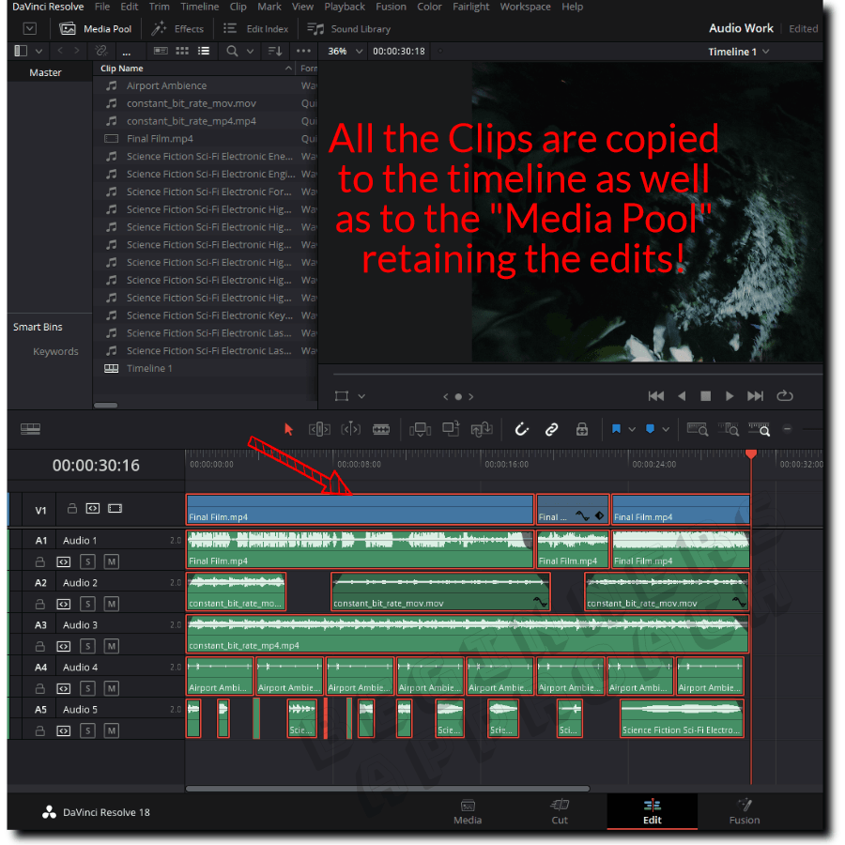Select the Blade Edit mode
Viewport: 845px width, 845px height.
(380, 429)
